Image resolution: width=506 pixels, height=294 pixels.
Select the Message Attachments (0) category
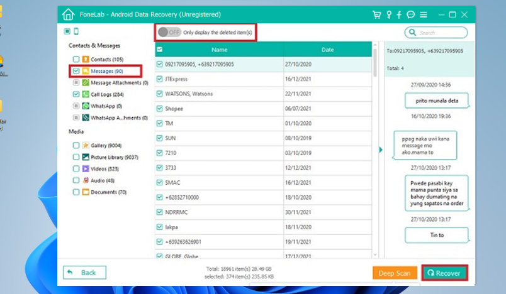(120, 83)
